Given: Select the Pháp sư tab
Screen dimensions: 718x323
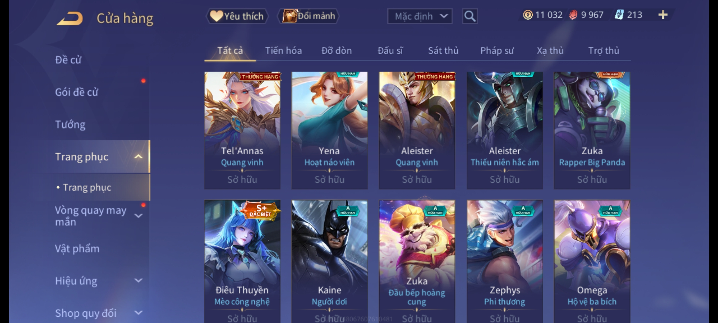Looking at the screenshot, I should pos(497,51).
